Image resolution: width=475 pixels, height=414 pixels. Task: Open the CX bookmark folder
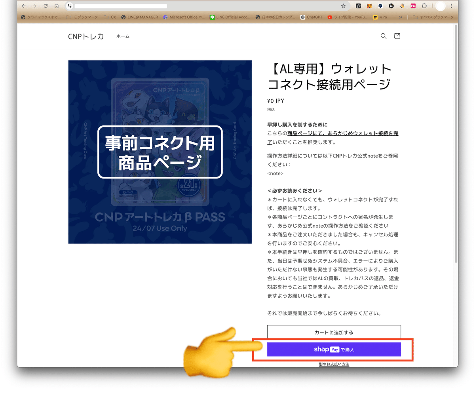(x=110, y=17)
